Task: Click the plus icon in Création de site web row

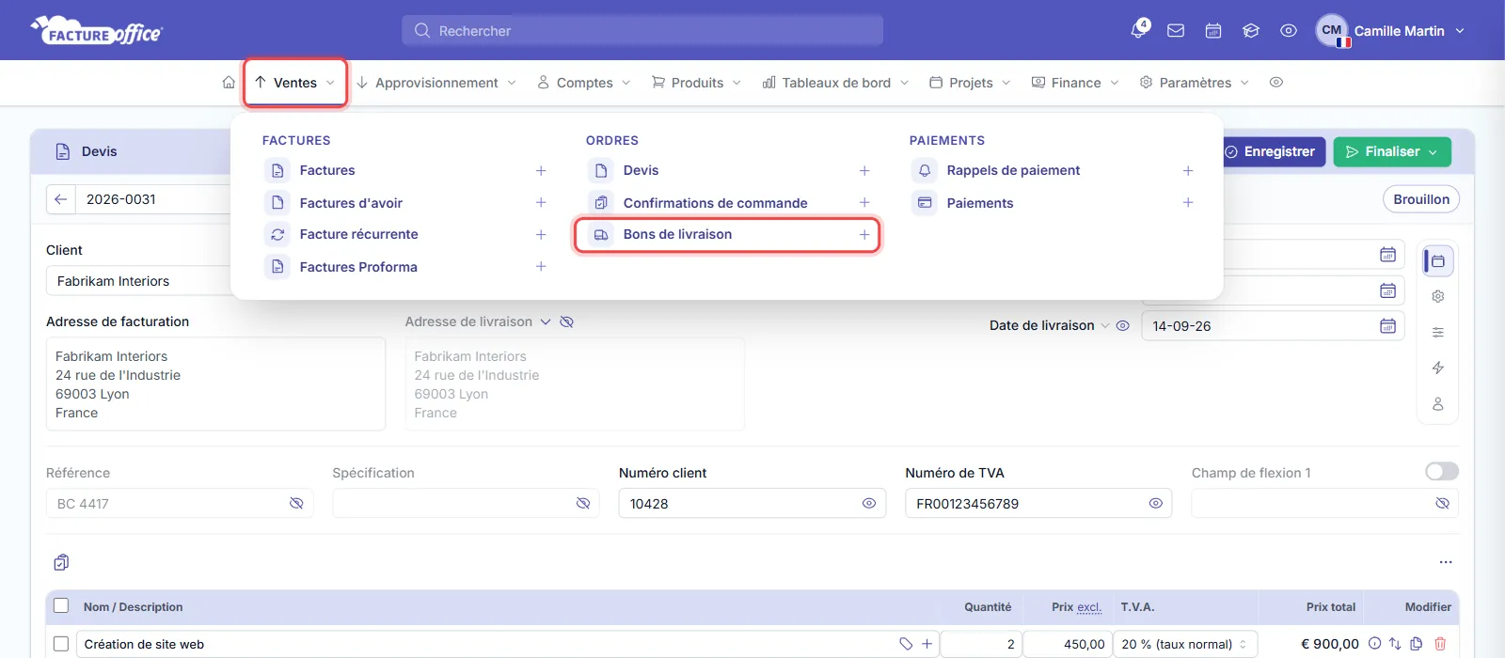Action: [x=927, y=644]
